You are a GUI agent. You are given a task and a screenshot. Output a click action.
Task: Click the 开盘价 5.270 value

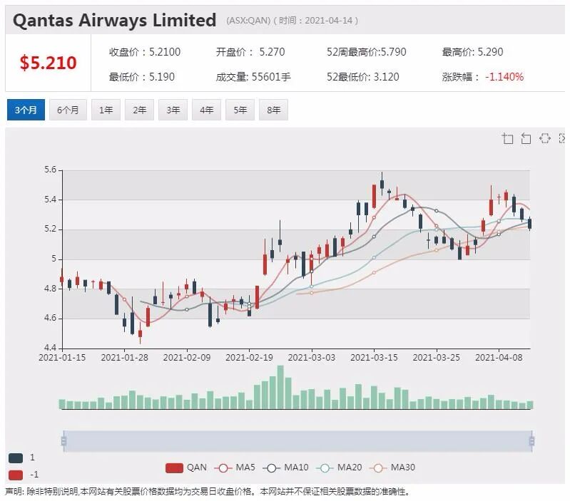click(250, 52)
